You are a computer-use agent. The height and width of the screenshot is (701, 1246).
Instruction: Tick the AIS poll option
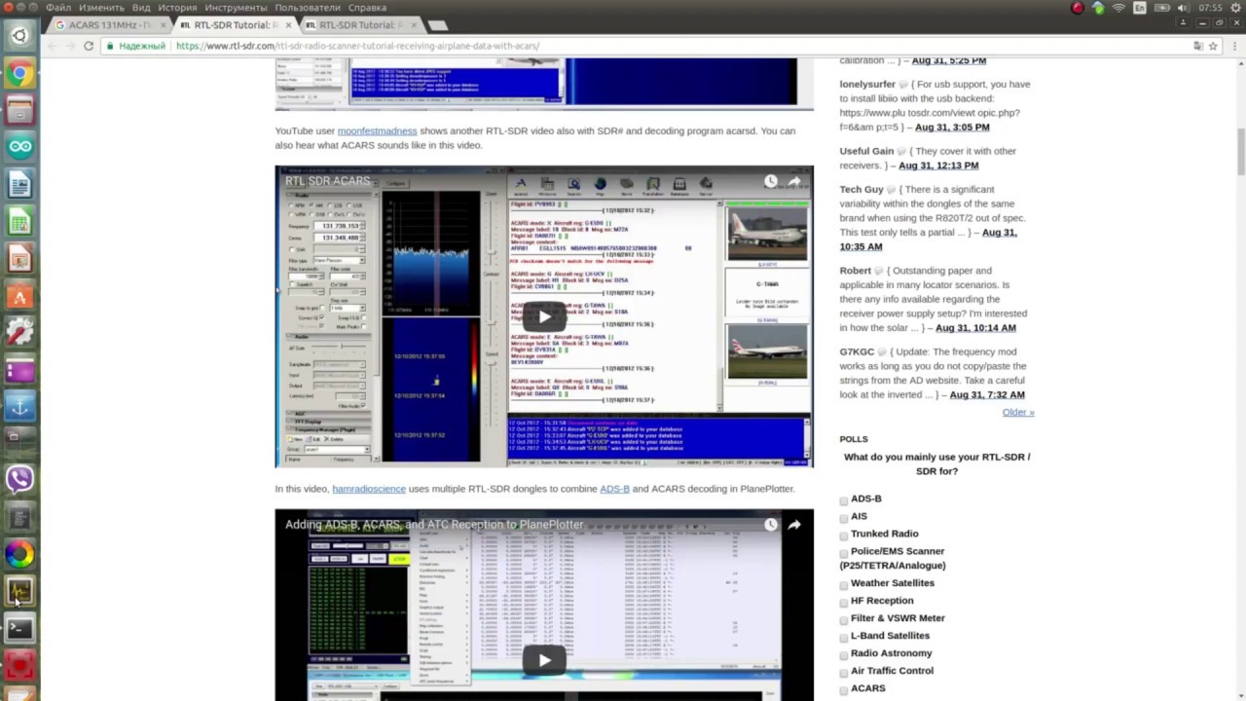[844, 518]
